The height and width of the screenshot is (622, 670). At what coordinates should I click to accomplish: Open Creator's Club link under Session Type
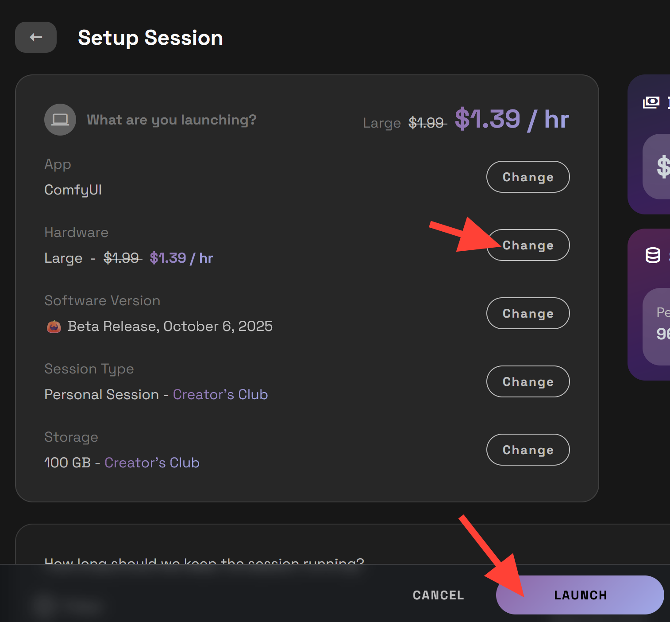(220, 394)
